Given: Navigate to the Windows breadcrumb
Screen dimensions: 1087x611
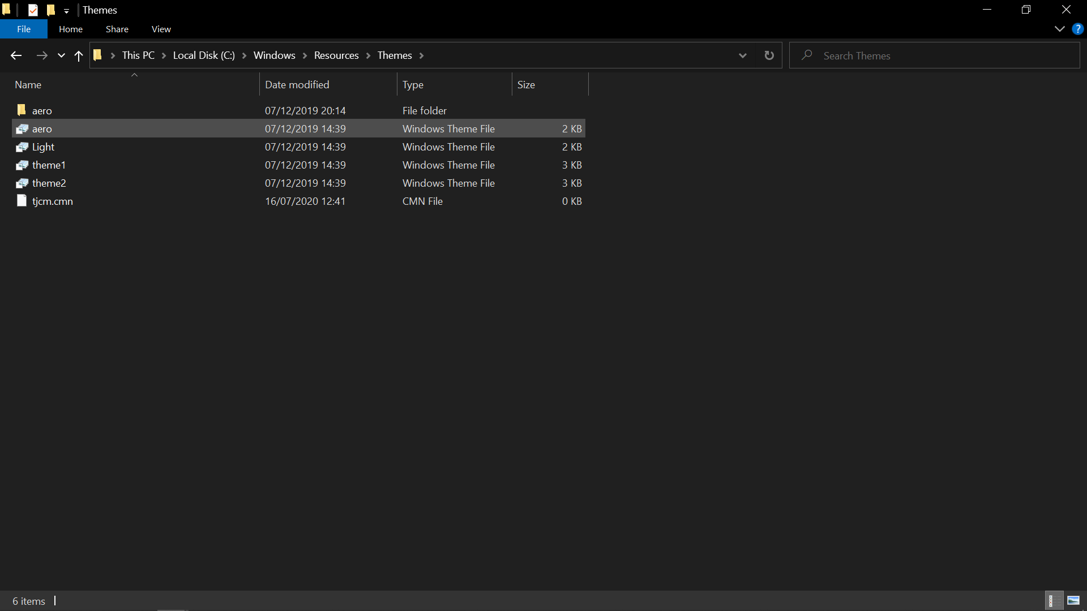Looking at the screenshot, I should [274, 55].
